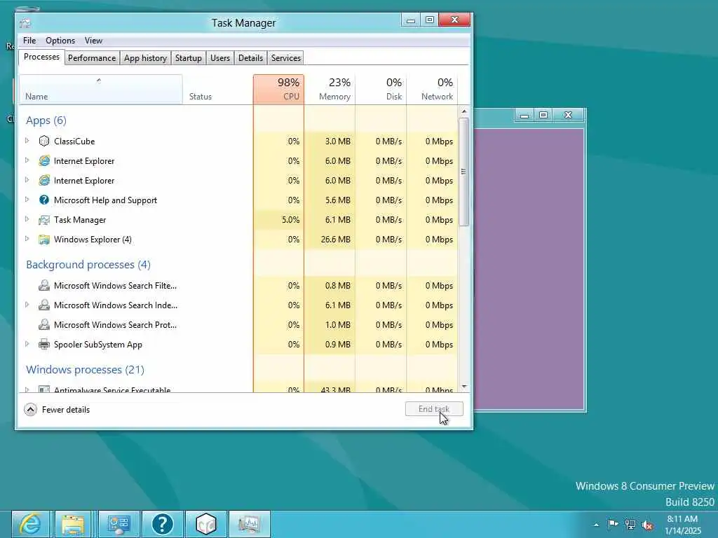Select the Windows processes (21) heading
Viewport: 718px width, 538px height.
[85, 370]
